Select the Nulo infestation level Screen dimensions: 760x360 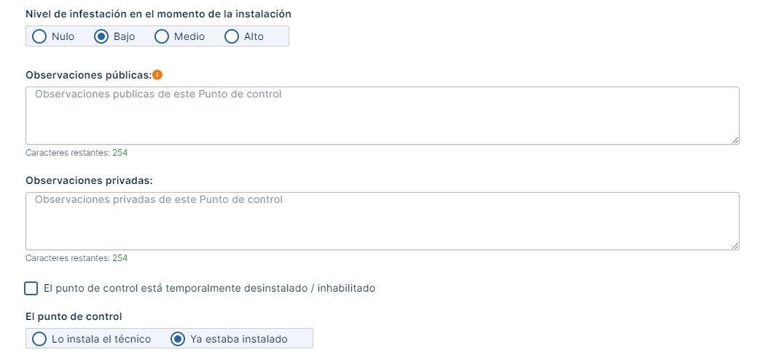click(39, 36)
